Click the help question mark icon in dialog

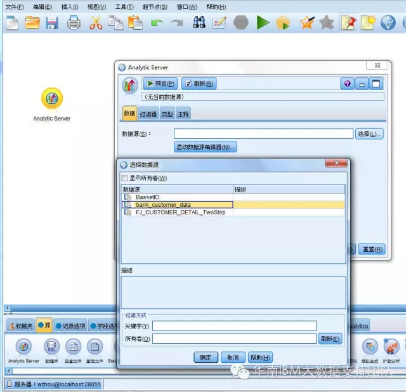click(x=347, y=84)
